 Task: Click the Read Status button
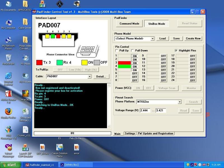190,24
